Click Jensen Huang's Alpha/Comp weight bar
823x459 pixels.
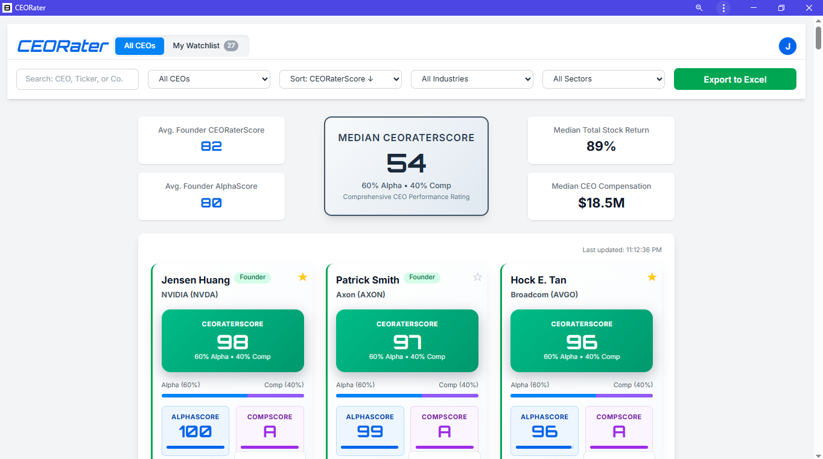point(233,396)
